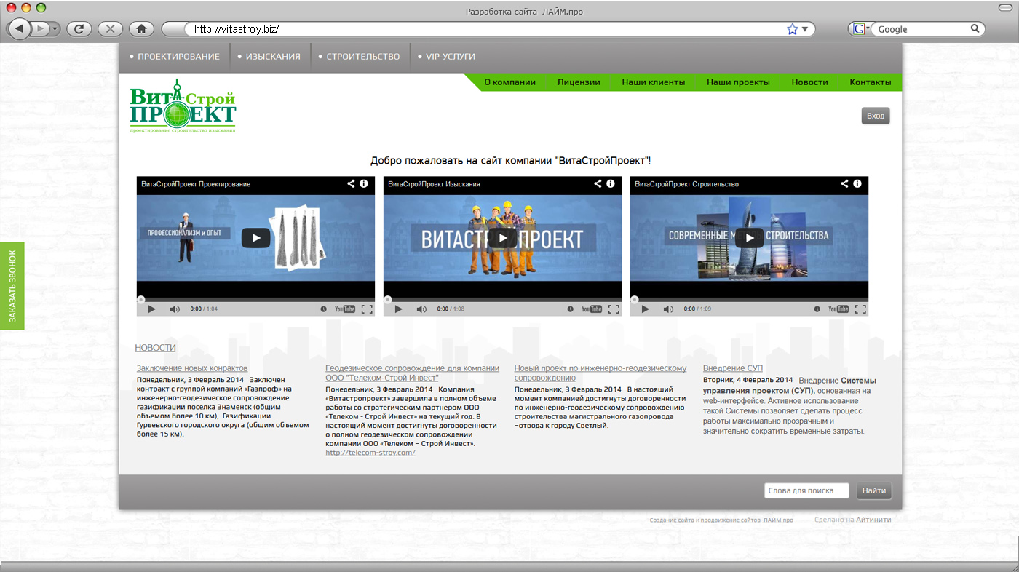Click share icon on Проектирование video
The height and width of the screenshot is (572, 1019).
click(351, 184)
